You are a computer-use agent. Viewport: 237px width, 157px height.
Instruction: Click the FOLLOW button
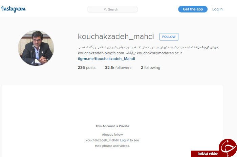pyautogui.click(x=169, y=37)
